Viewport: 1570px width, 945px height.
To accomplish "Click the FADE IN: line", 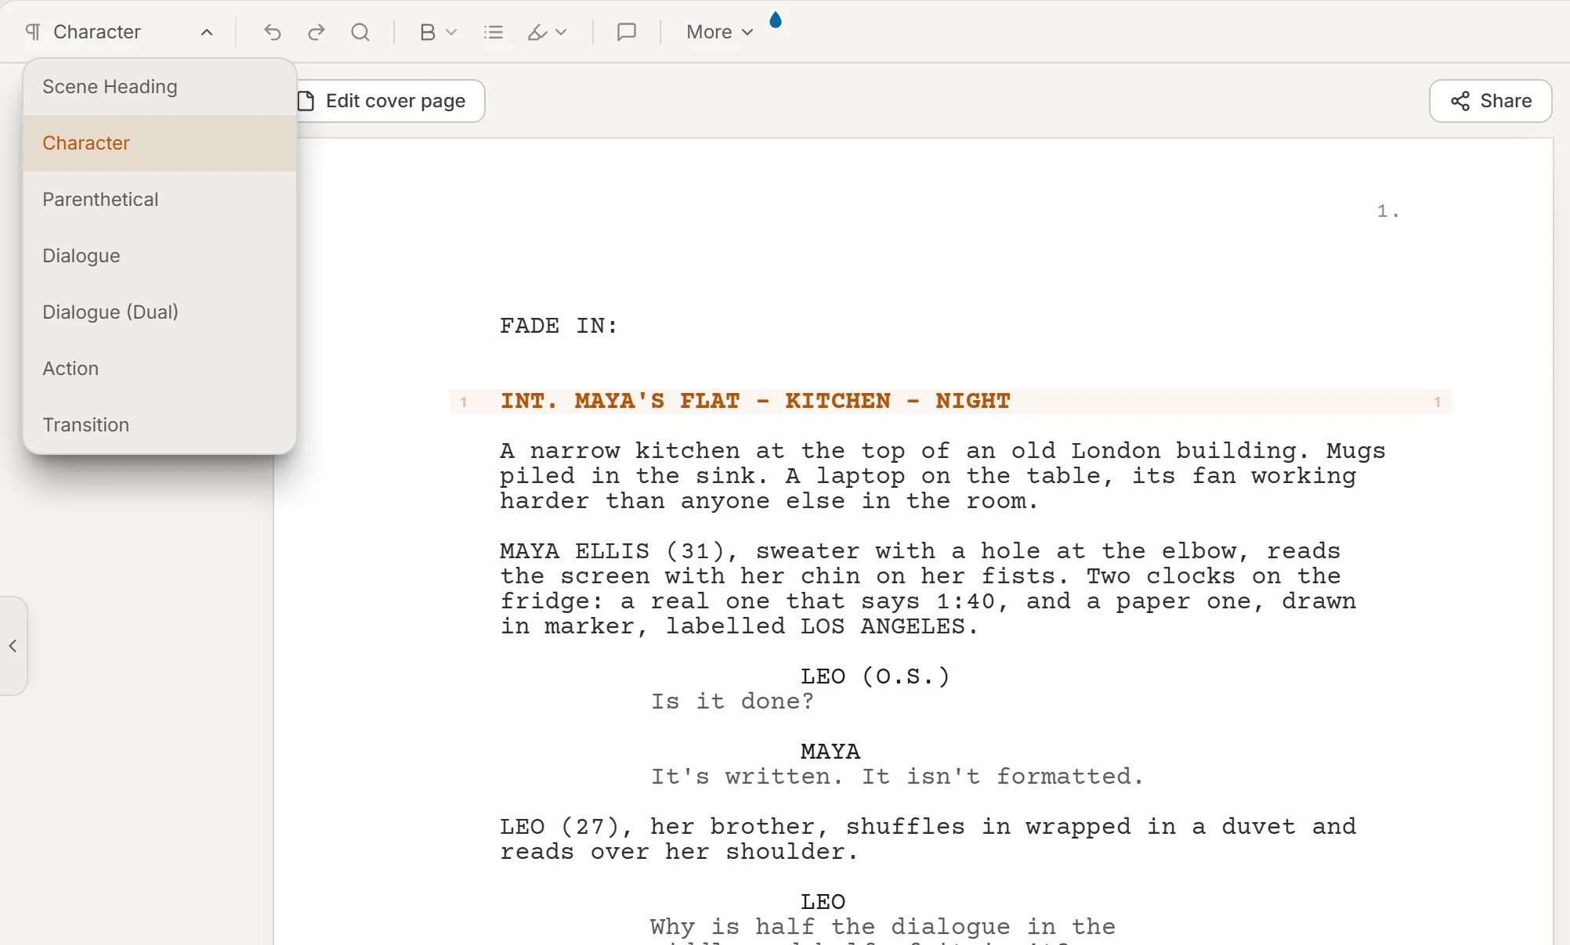I will tap(559, 326).
